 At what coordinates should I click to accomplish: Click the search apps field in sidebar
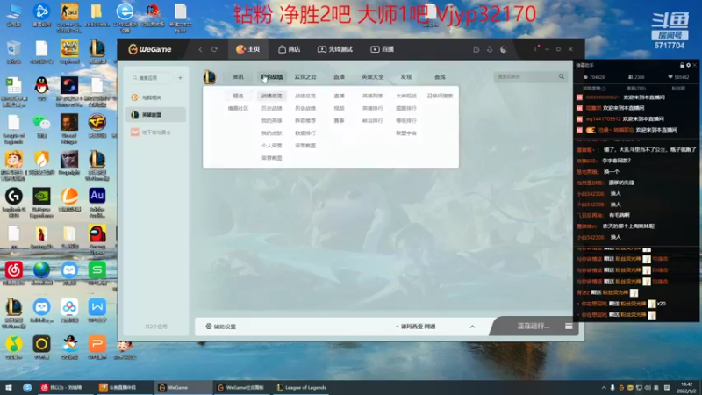click(151, 78)
